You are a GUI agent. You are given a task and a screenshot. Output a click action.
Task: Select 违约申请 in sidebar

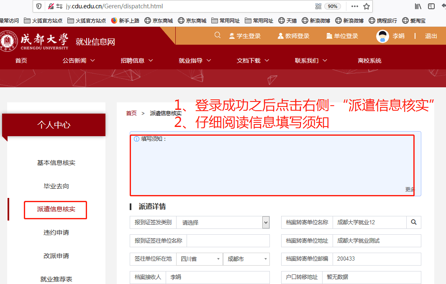[x=56, y=233]
